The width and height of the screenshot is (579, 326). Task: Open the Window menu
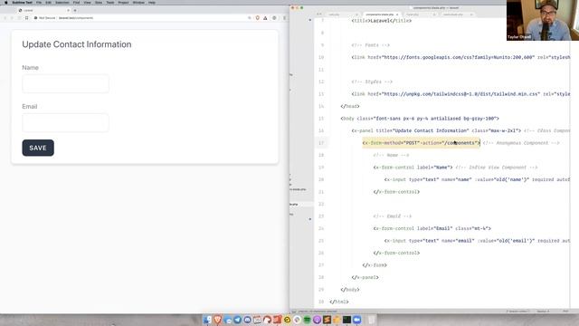(x=138, y=3)
